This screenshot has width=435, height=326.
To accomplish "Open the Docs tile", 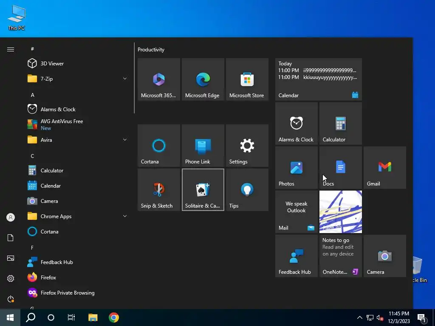I will click(340, 168).
